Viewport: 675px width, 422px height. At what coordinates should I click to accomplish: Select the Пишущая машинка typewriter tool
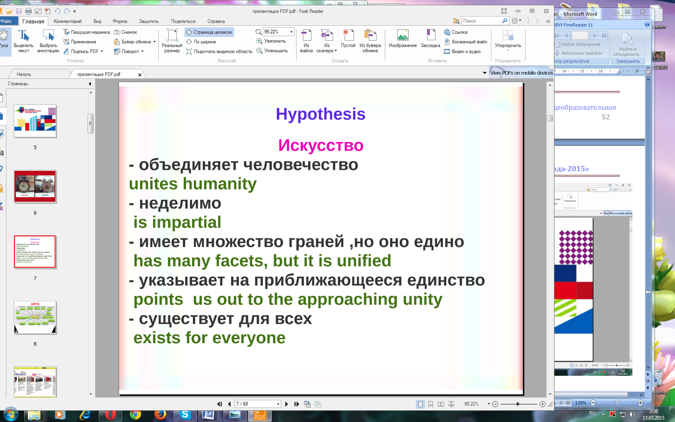tap(86, 32)
